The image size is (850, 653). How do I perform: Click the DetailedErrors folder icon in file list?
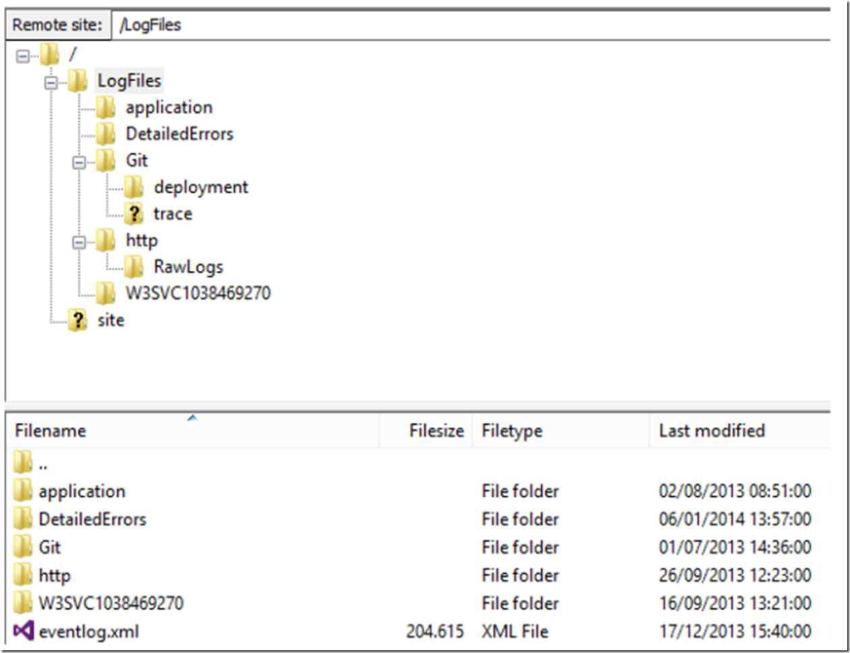click(x=23, y=519)
